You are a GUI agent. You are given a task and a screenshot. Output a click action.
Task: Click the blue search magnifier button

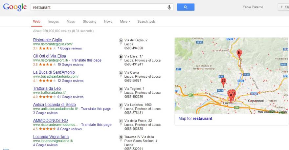coord(186,7)
